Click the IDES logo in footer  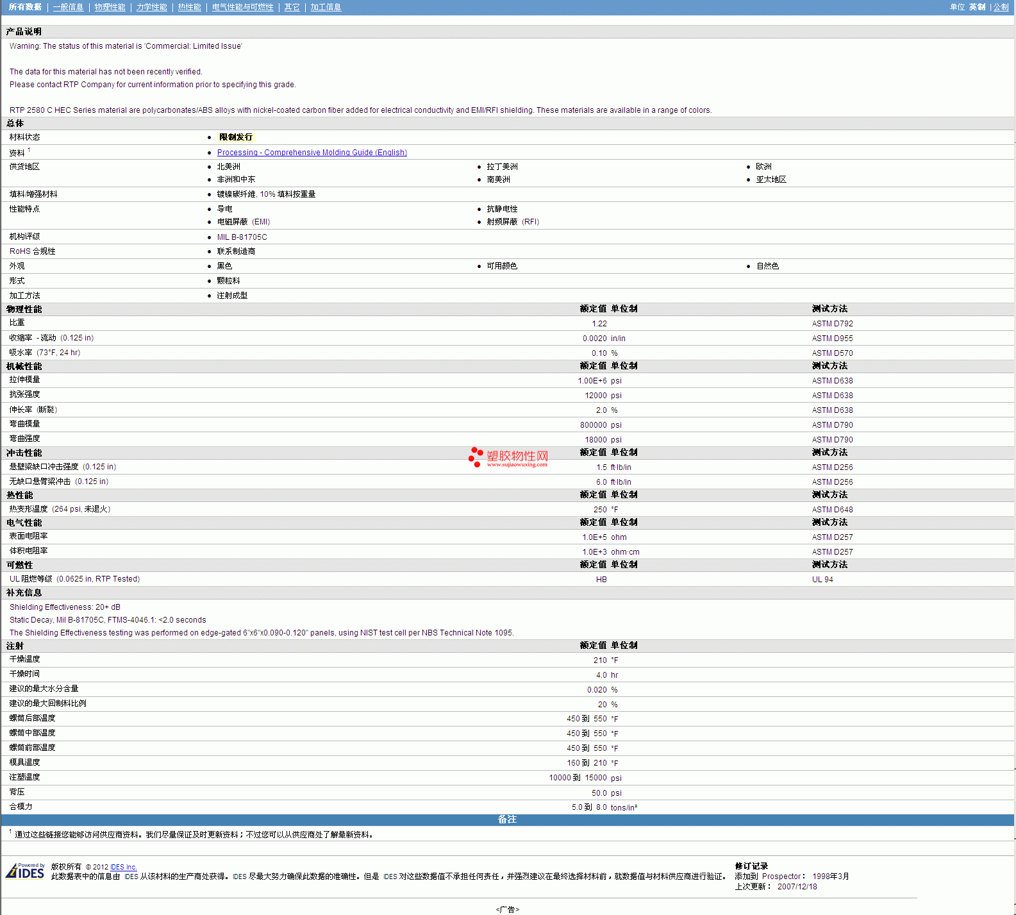(25, 871)
